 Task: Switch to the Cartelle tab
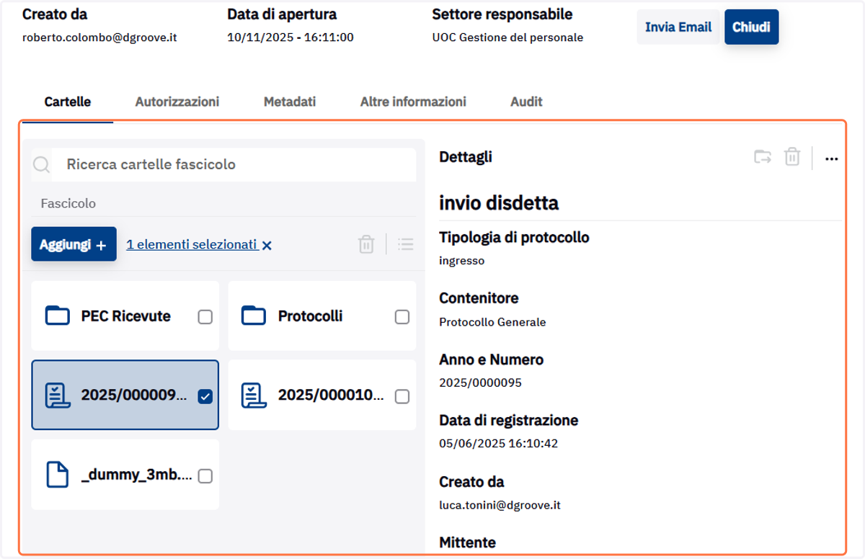[68, 102]
